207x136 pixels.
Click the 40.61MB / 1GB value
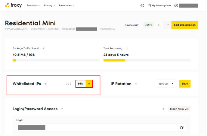(23, 55)
